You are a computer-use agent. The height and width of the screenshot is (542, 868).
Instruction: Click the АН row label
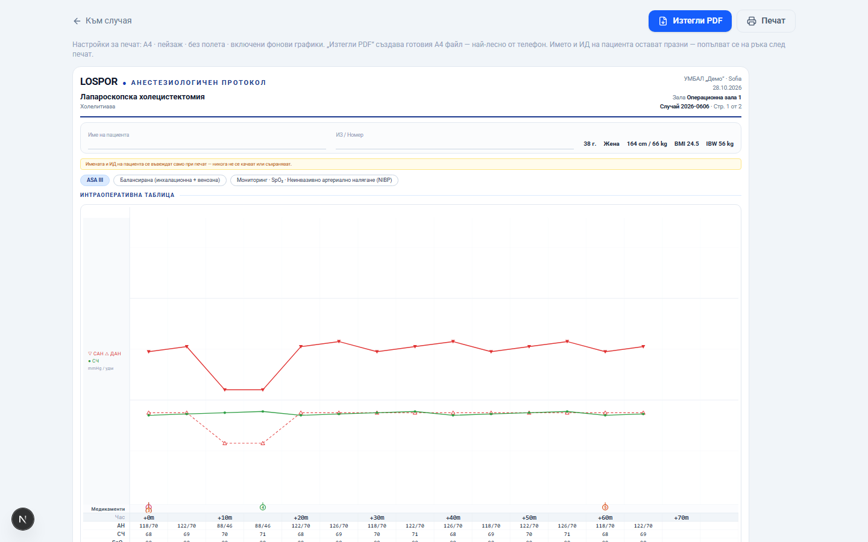pos(121,526)
